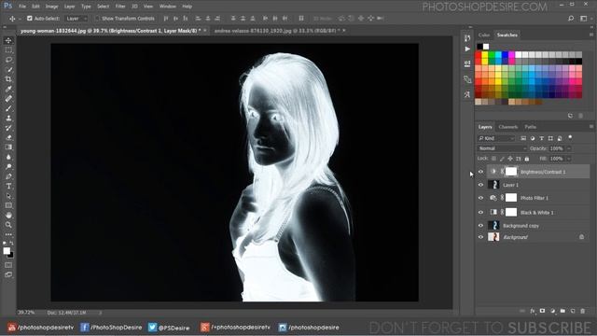Screen dimensions: 597x336
Task: Open the Fill slider arrow
Action: (569, 159)
